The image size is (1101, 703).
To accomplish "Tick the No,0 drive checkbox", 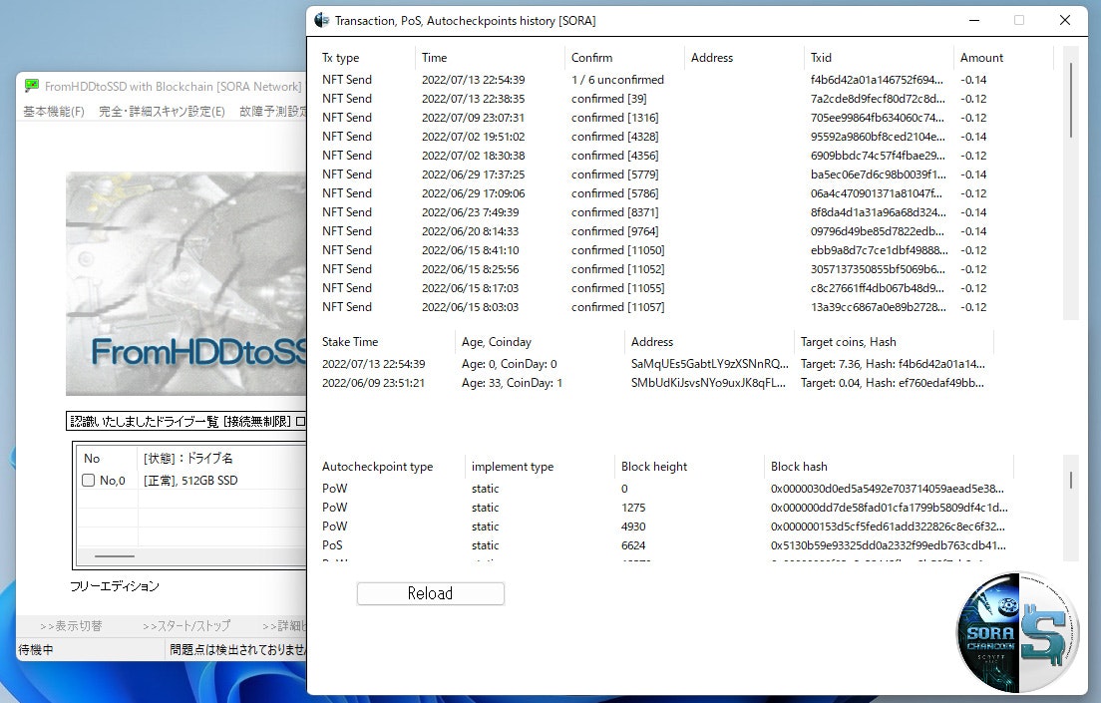I will [x=89, y=481].
